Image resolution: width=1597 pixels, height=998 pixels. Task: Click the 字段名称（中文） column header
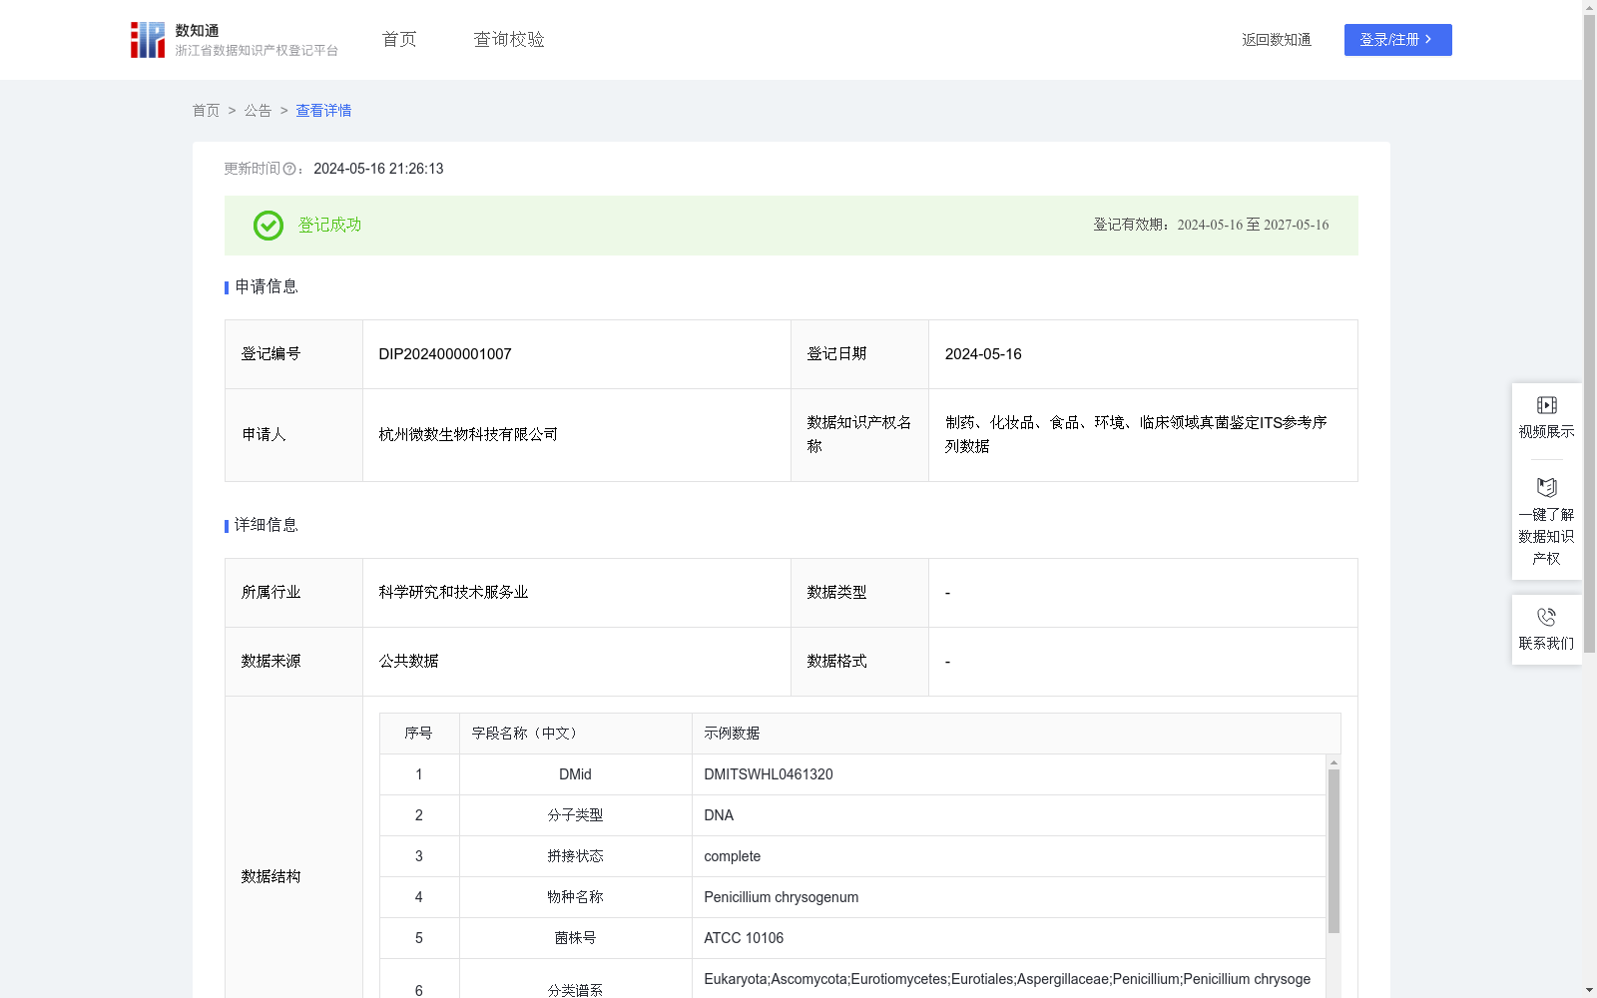coord(575,734)
